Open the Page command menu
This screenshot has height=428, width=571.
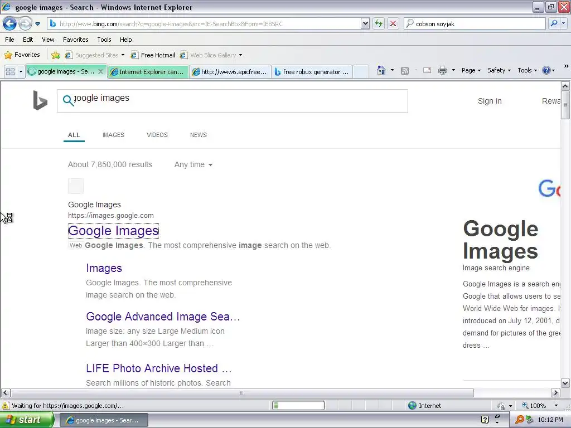click(471, 70)
